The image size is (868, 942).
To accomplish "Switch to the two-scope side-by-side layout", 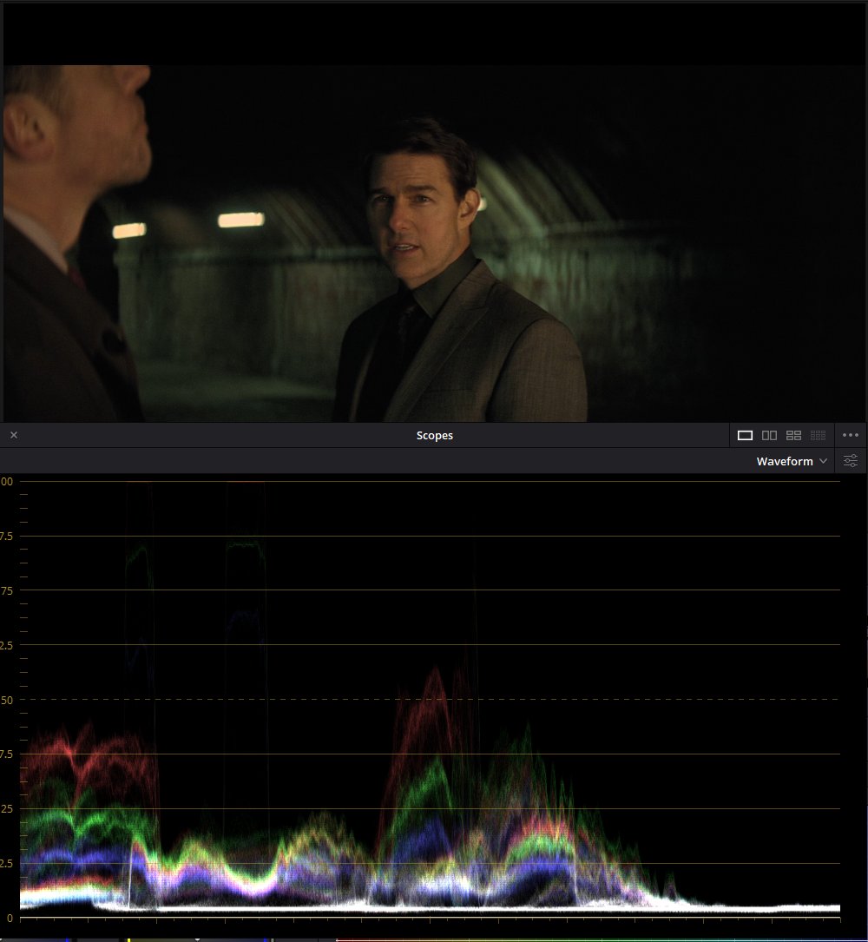I will (x=769, y=435).
